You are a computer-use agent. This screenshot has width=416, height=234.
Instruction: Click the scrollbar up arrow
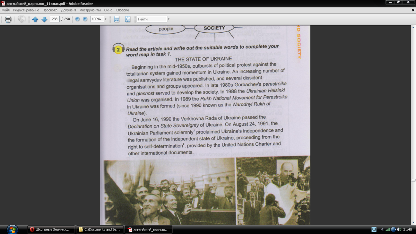tap(413, 27)
